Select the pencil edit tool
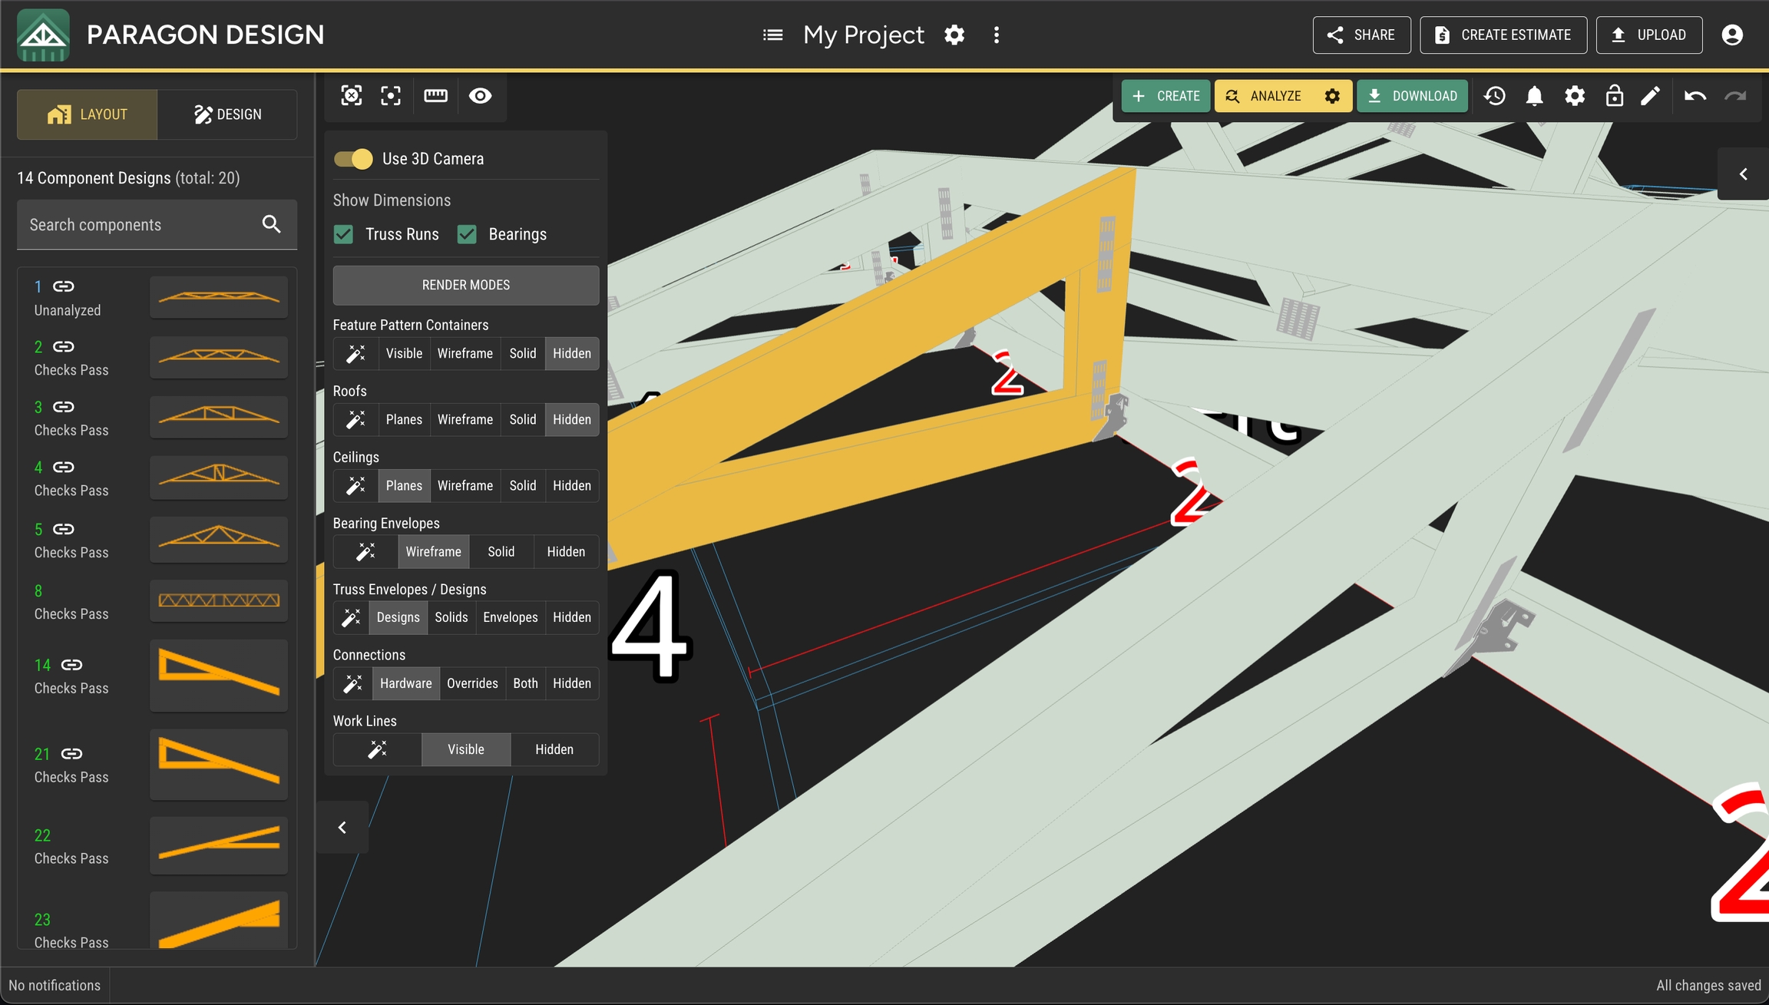 tap(1650, 96)
